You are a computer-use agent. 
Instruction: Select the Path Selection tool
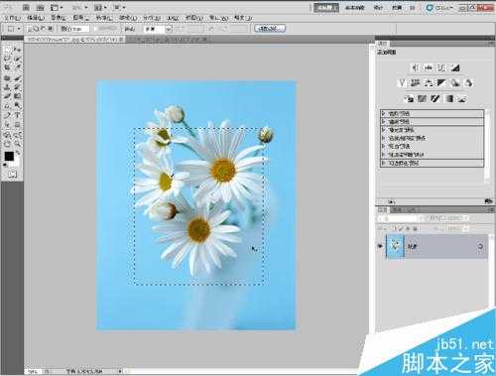pos(7,125)
